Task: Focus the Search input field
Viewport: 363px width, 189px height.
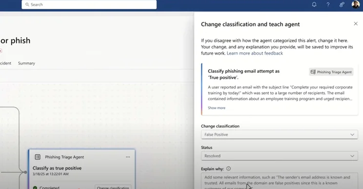Action: [x=89, y=4]
